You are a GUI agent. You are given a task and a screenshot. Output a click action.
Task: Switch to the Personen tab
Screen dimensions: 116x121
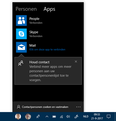26,9
